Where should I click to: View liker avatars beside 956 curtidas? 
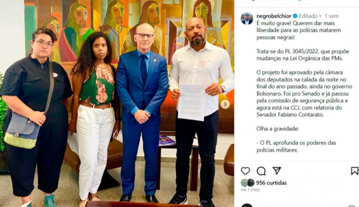[248, 183]
